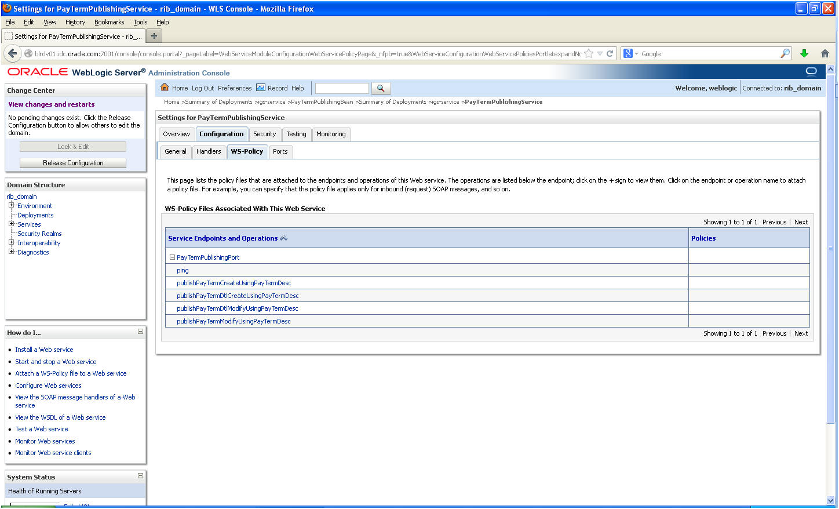Open the View menu
This screenshot has height=509, width=839.
[50, 22]
